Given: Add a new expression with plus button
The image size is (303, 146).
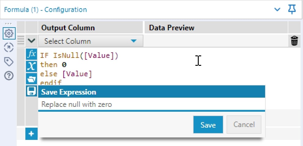Looking at the screenshot, I should 31,134.
